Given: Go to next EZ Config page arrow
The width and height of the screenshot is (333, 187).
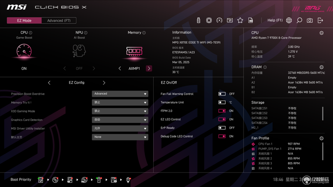Looking at the screenshot, I should point(104,83).
